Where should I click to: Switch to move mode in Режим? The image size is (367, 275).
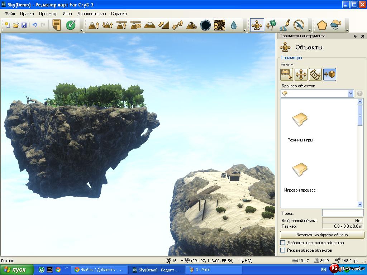(301, 74)
